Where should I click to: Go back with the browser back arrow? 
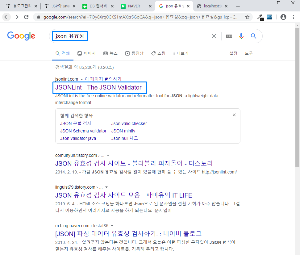click(x=6, y=17)
